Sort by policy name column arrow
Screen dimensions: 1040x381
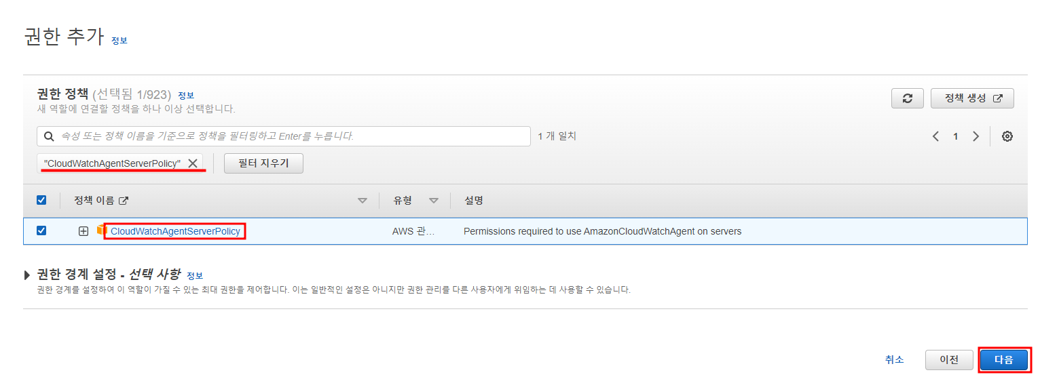[363, 201]
